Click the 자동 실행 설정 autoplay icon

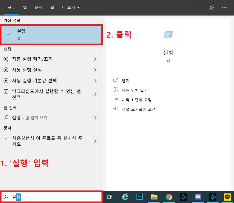pyautogui.click(x=6, y=70)
